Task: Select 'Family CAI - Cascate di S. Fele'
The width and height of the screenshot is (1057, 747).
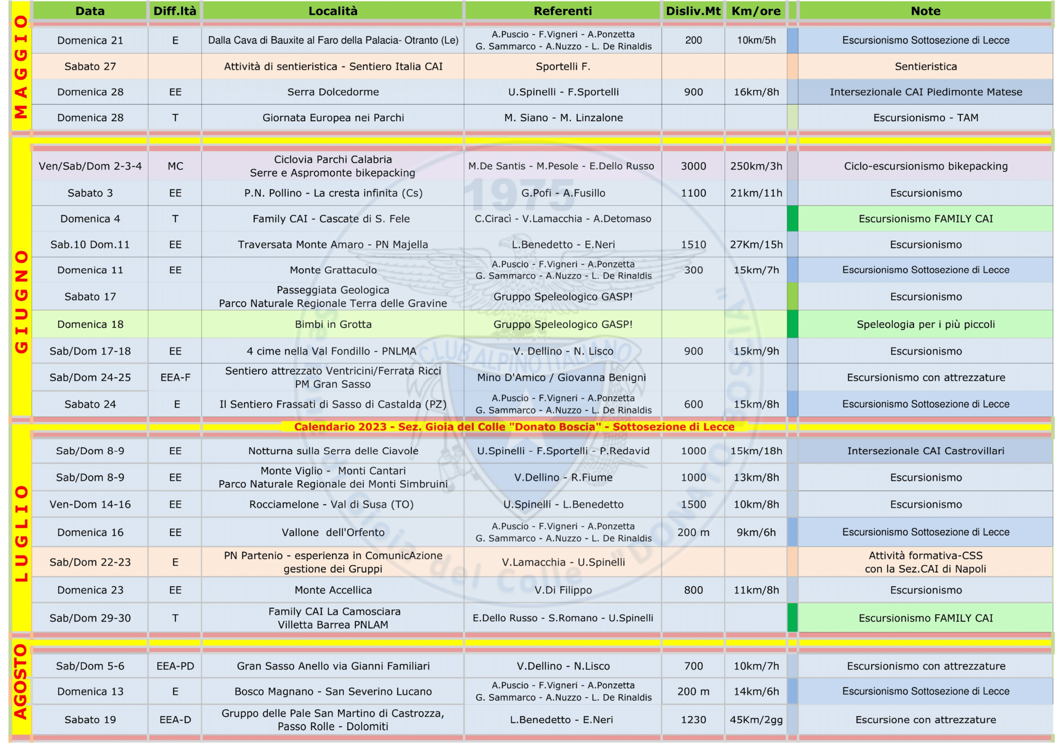Action: tap(333, 219)
